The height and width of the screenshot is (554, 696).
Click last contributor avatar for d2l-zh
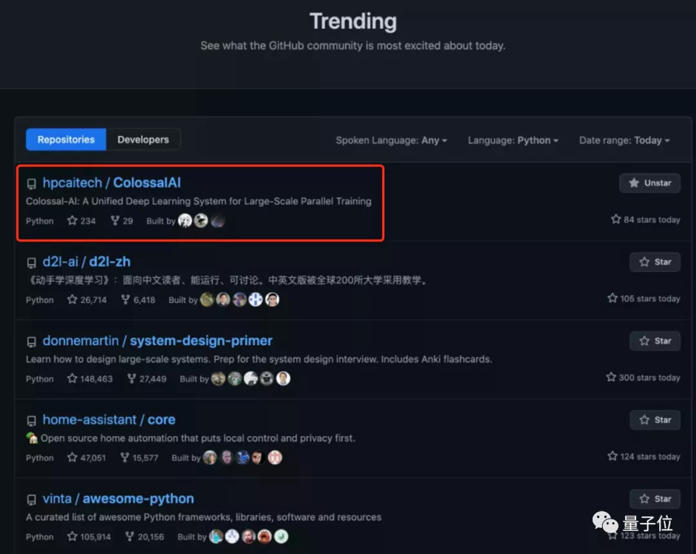(x=272, y=300)
